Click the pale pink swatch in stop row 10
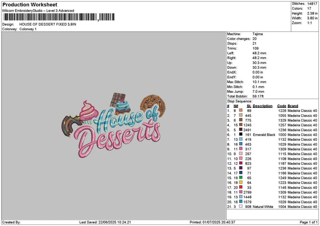 [241, 154]
